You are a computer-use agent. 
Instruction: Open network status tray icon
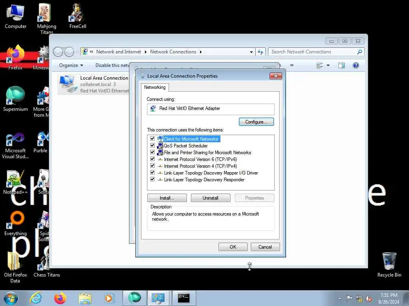(x=359, y=299)
